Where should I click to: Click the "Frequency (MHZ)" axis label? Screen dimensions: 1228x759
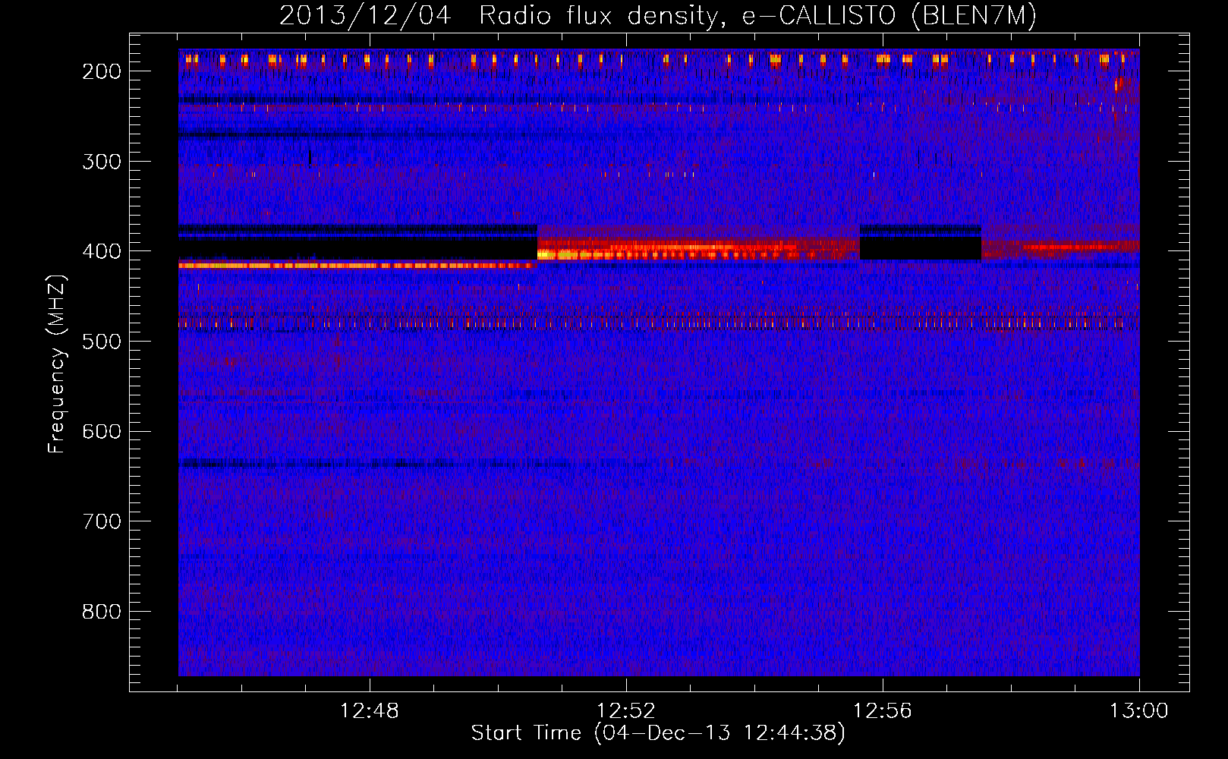point(57,364)
